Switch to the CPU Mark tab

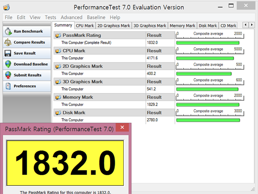pos(85,26)
